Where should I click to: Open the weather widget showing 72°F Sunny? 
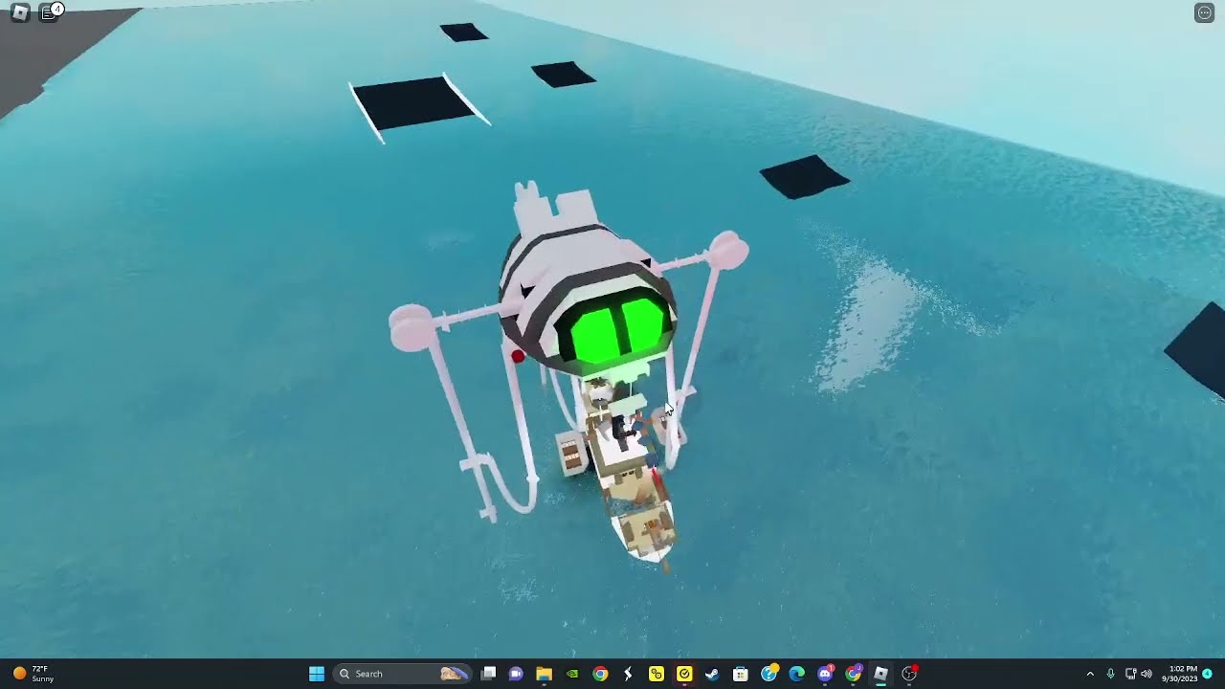point(33,674)
